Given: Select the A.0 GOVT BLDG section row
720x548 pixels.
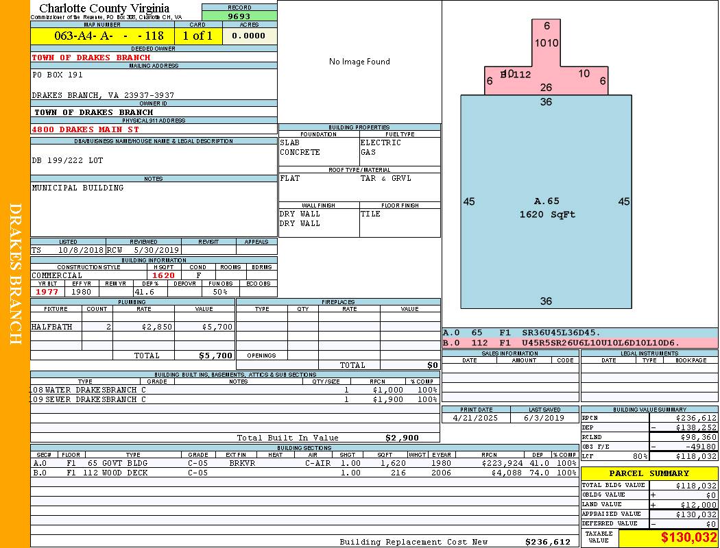Looking at the screenshot, I should click(x=304, y=463).
